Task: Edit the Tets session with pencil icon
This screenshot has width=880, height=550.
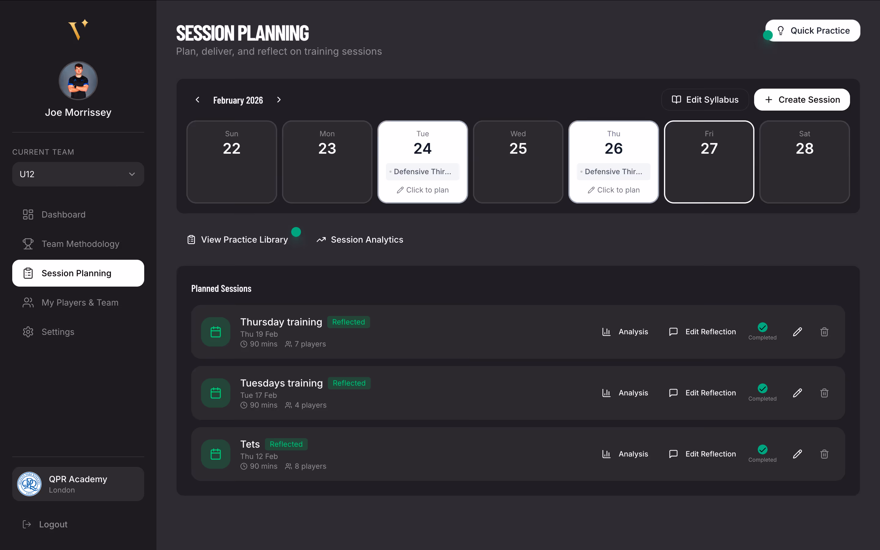Action: coord(797,454)
